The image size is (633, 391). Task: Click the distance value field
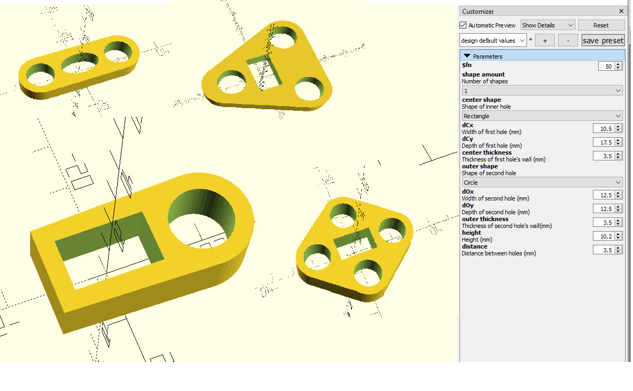click(603, 250)
